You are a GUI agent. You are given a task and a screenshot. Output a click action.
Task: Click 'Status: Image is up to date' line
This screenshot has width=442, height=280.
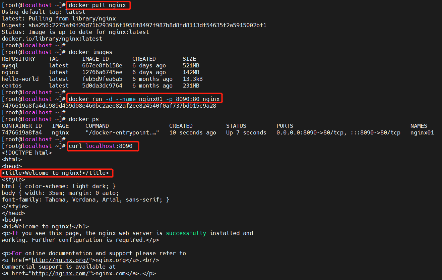coord(75,32)
